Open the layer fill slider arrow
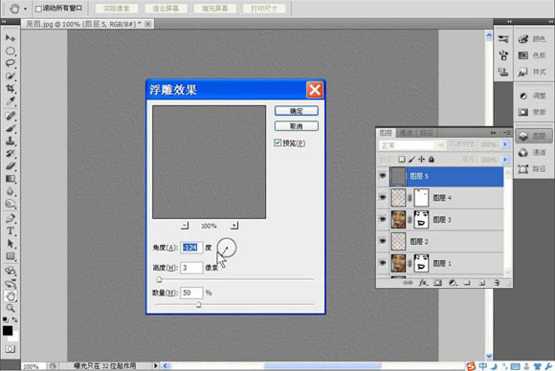Screen dimensions: 555x371 tap(505, 160)
